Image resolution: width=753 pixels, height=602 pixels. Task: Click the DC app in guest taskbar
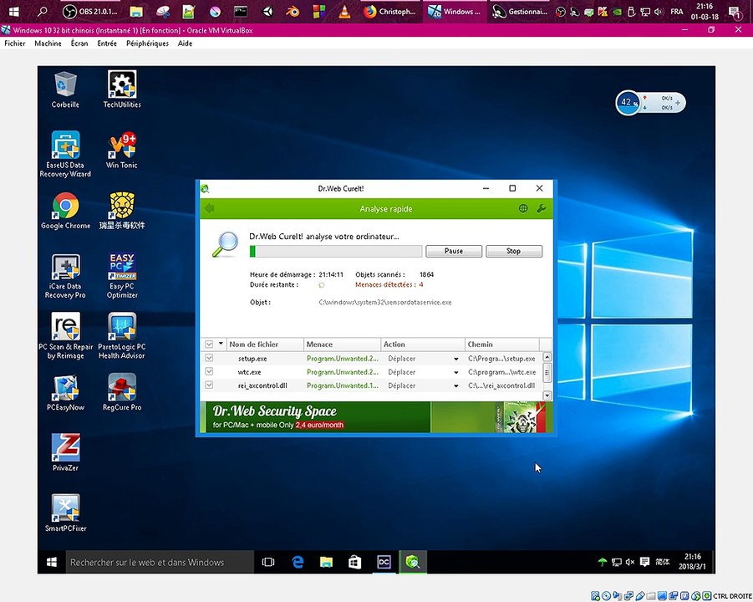click(384, 562)
